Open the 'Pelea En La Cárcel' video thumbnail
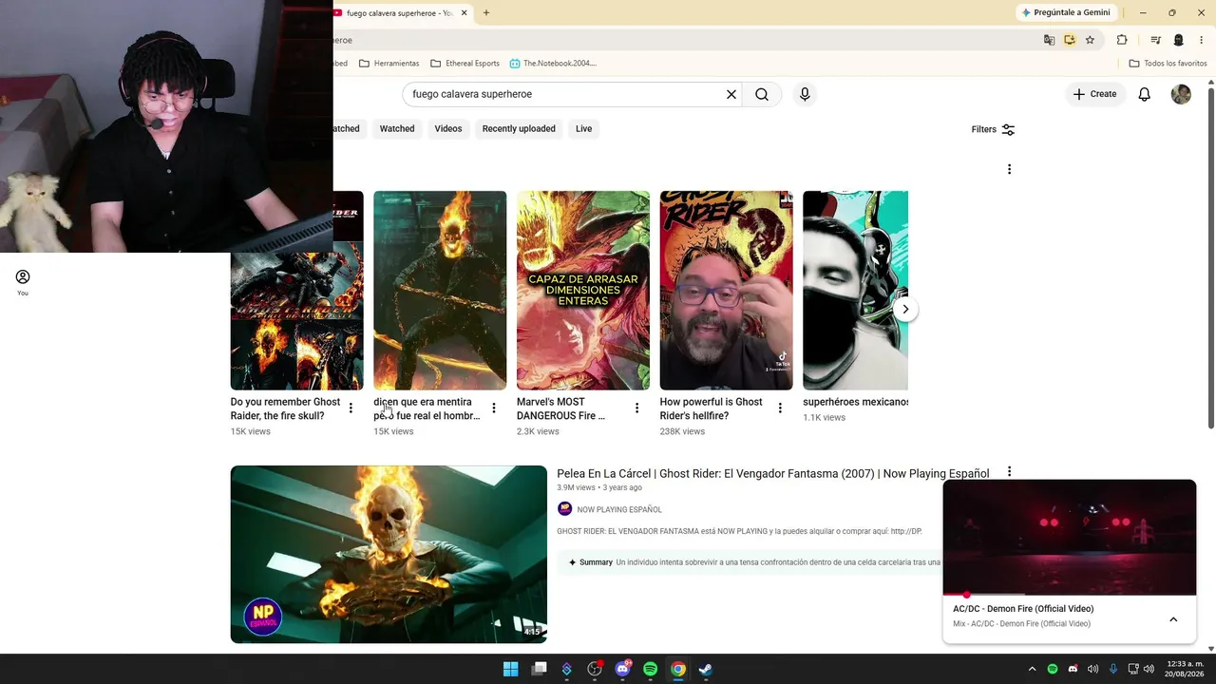 (x=389, y=555)
